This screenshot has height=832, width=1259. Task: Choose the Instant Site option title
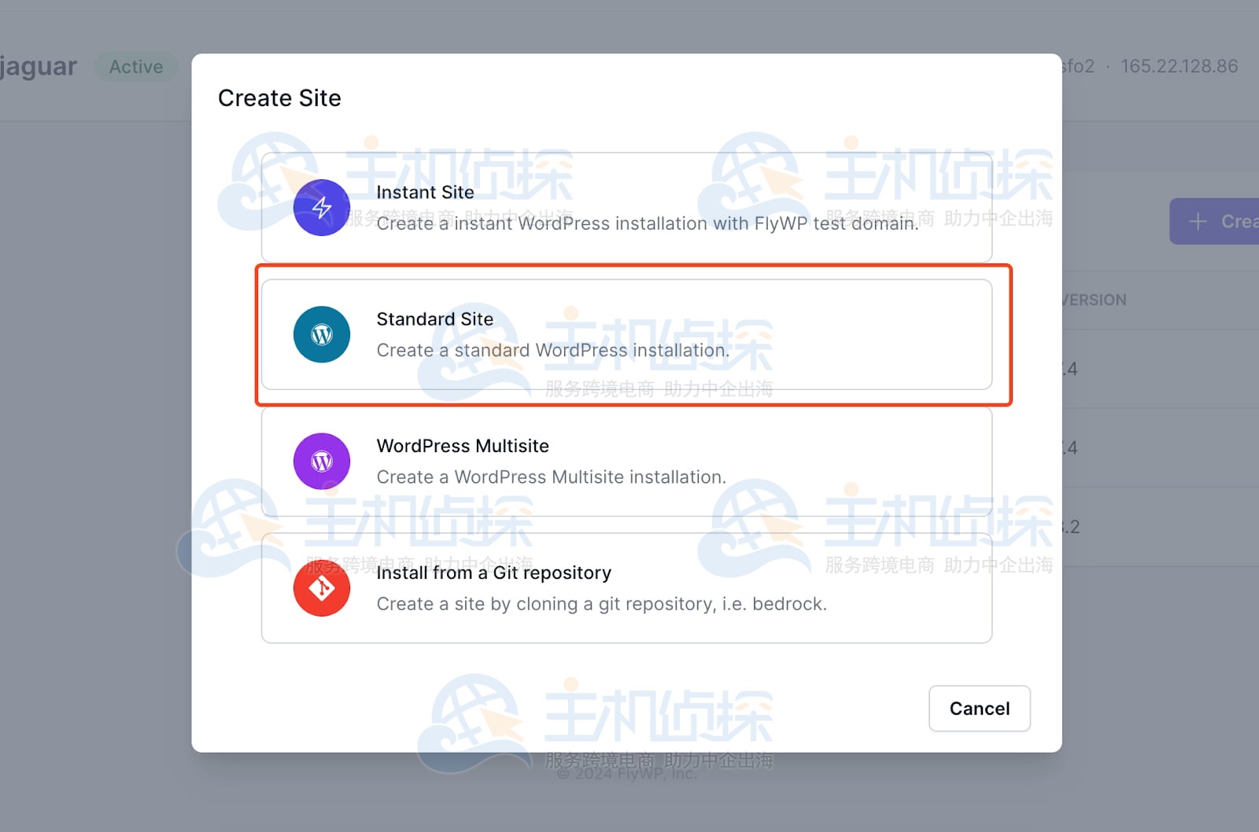[425, 193]
